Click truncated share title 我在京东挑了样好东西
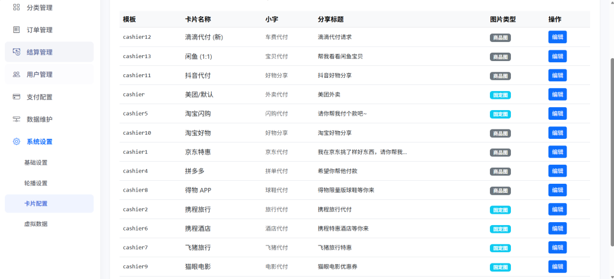Viewport: 614px width, 279px height. click(x=362, y=152)
